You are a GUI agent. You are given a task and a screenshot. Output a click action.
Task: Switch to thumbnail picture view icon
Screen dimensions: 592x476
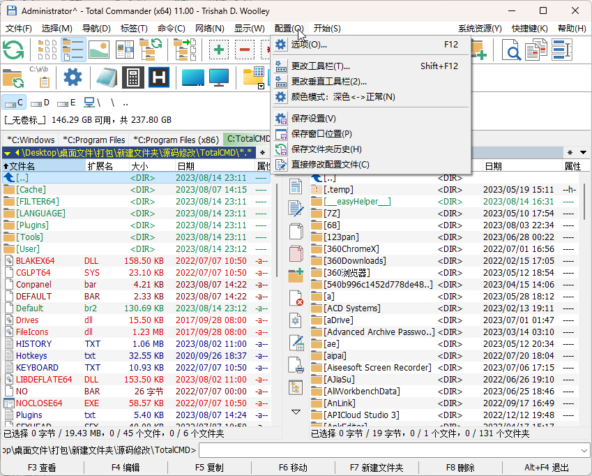pos(99,50)
